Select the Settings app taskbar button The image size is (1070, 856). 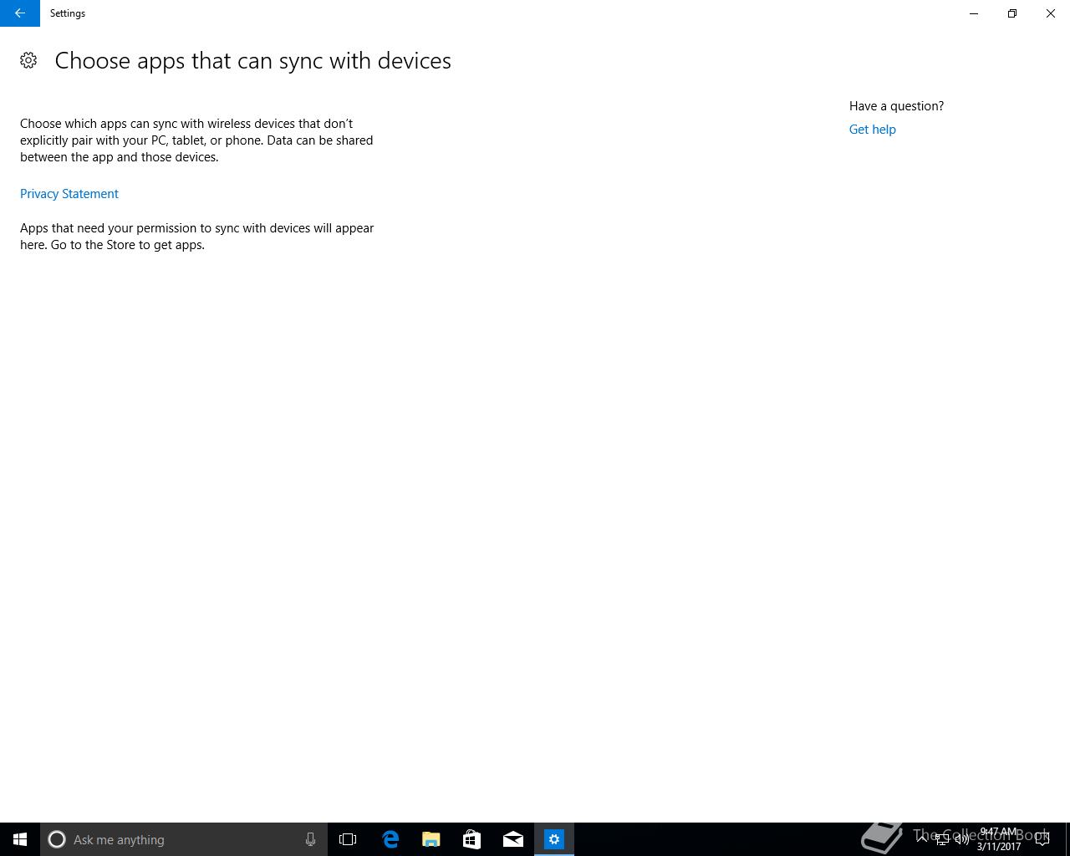tap(554, 839)
